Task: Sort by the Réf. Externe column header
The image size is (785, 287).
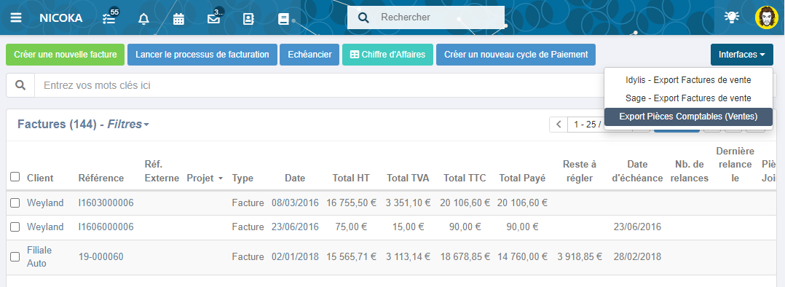Action: click(x=162, y=171)
